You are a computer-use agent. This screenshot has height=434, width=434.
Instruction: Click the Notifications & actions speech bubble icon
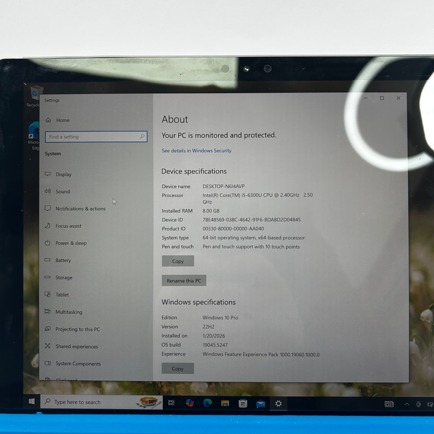[48, 208]
